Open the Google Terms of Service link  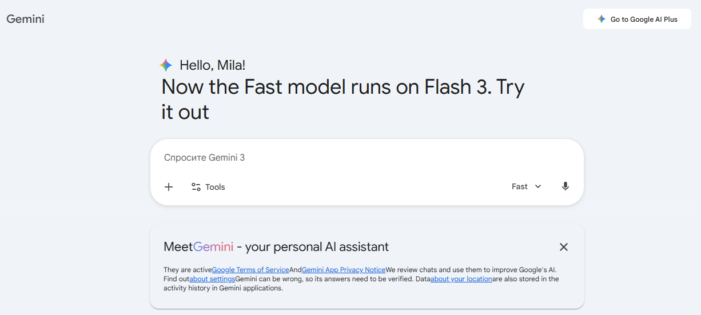coord(250,270)
